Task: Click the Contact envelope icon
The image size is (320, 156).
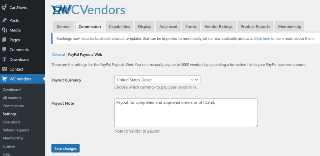Action: coord(4,69)
